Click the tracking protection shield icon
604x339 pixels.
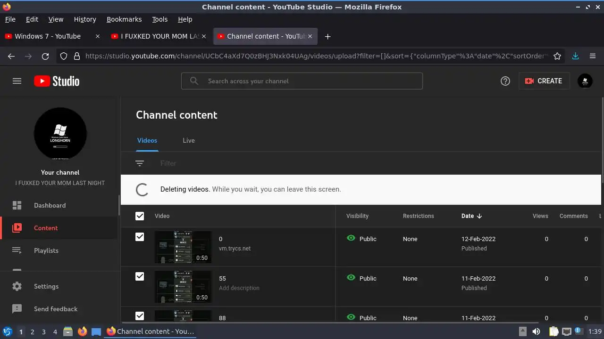(64, 56)
